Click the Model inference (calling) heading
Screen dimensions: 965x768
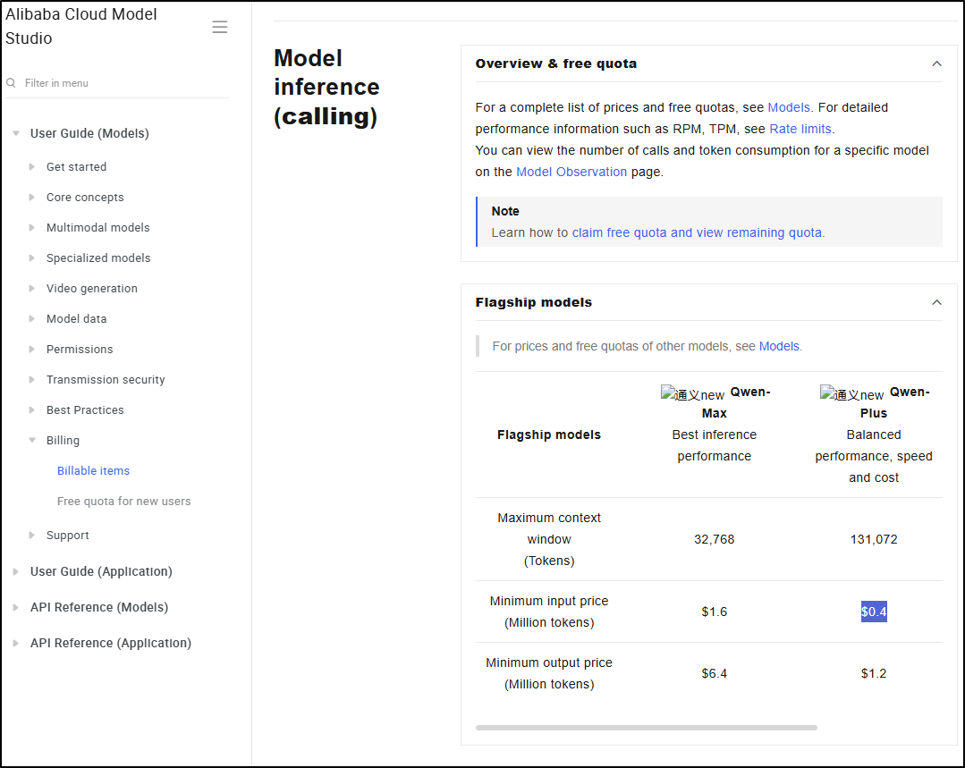tap(326, 88)
